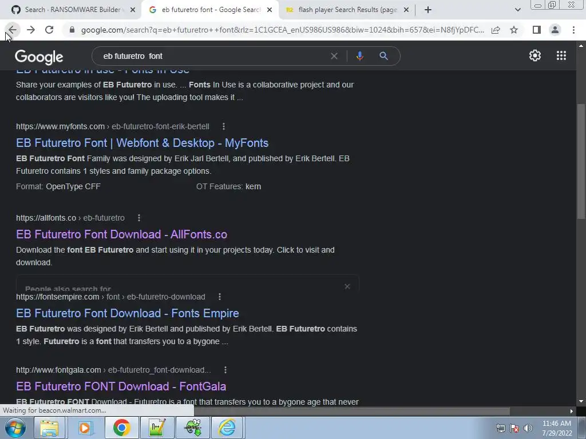Open the volume control tray icon
This screenshot has width=586, height=439.
(528, 428)
